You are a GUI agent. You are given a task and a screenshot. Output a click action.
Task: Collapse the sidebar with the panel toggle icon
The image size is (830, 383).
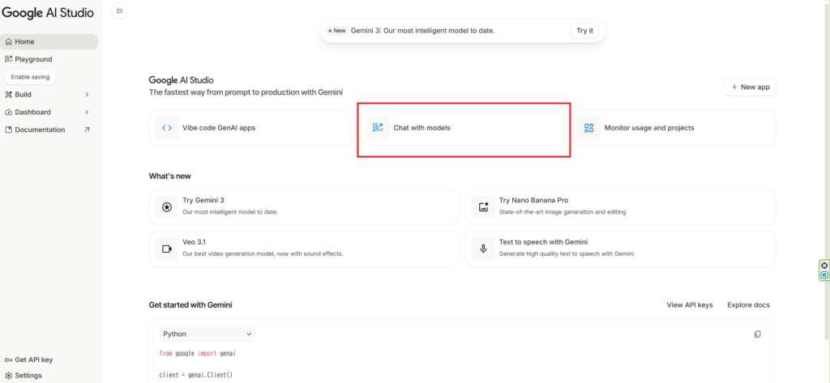120,11
